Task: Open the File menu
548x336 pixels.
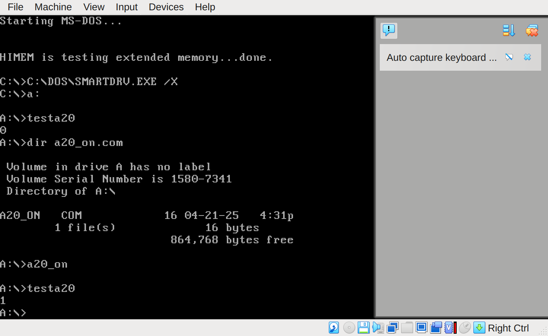Action: tap(15, 7)
